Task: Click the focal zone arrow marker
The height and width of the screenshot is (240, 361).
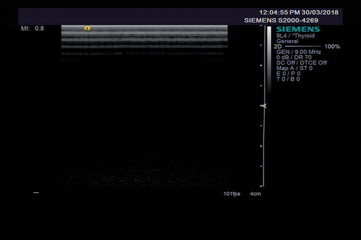Action: (263, 106)
